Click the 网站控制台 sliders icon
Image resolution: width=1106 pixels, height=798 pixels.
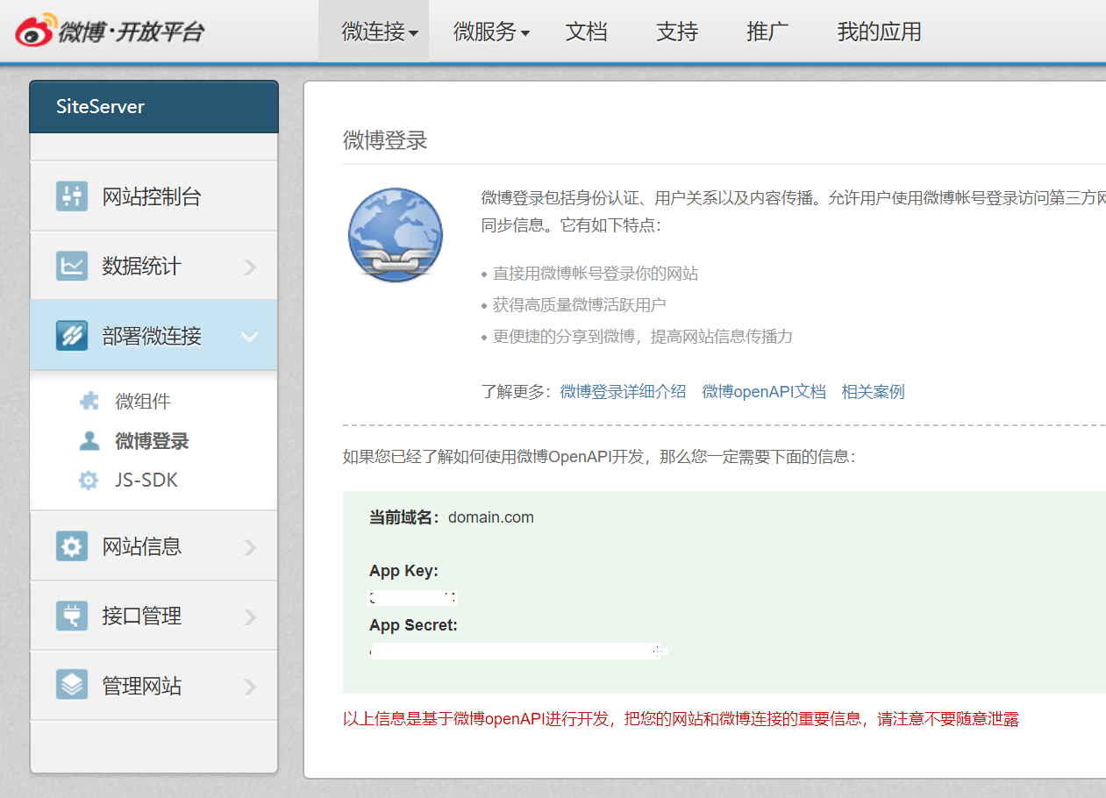71,196
